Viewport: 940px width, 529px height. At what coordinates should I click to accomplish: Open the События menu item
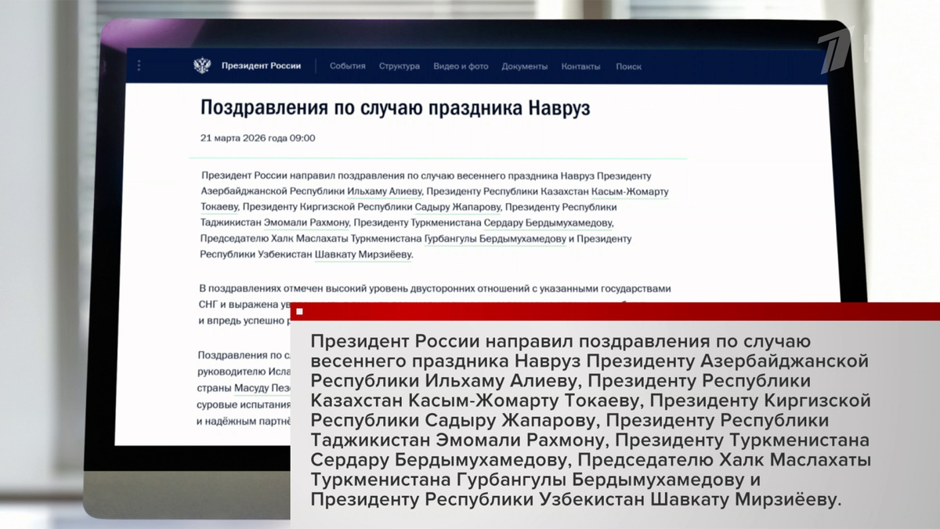350,67
